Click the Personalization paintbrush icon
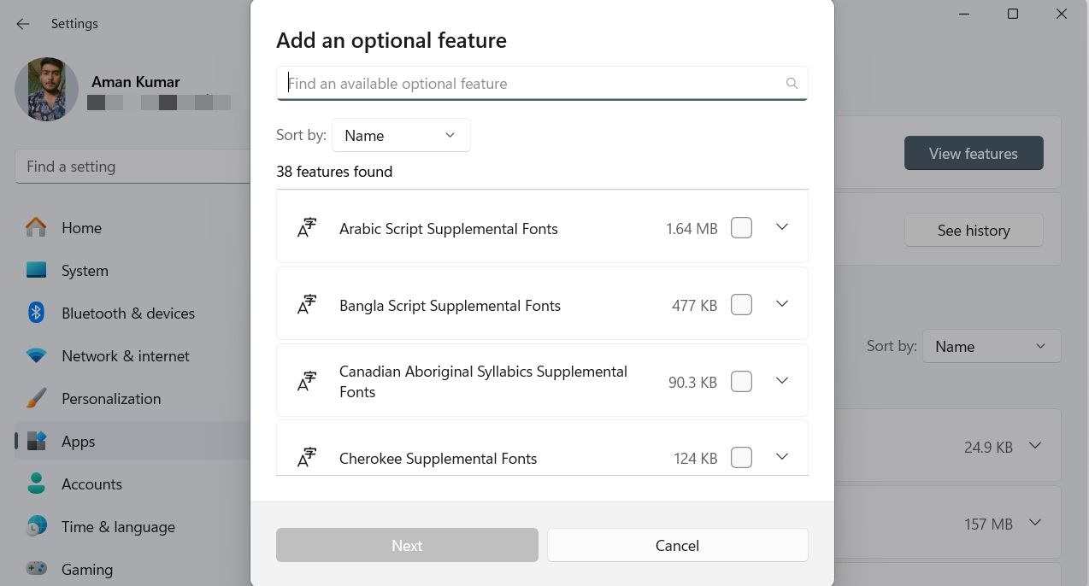The image size is (1089, 586). (x=35, y=399)
